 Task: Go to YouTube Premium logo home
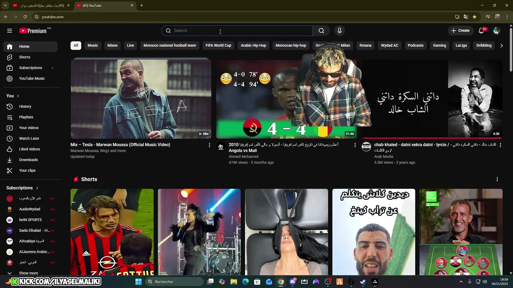pyautogui.click(x=33, y=31)
